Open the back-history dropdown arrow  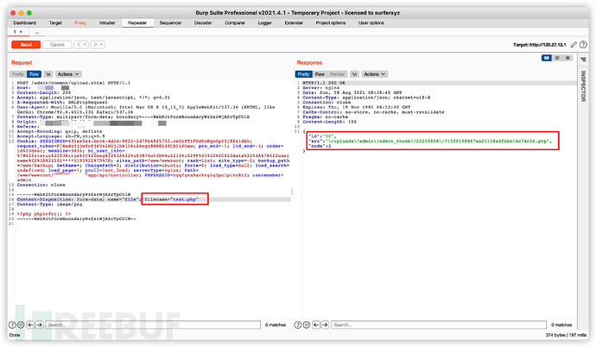(86, 45)
